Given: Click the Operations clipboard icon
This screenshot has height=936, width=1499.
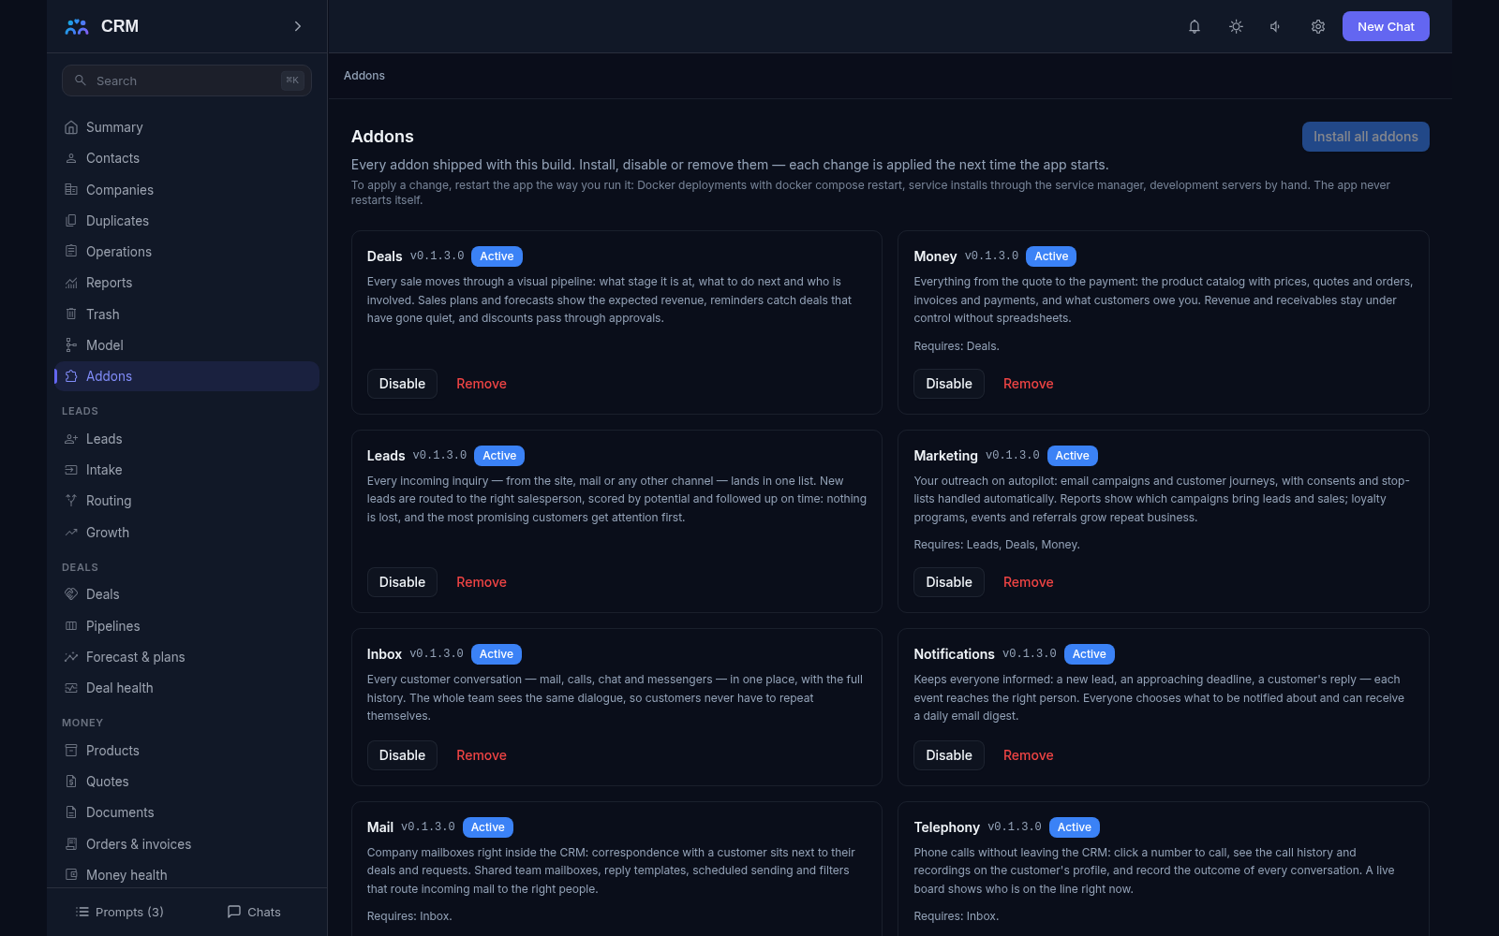Looking at the screenshot, I should click(71, 252).
